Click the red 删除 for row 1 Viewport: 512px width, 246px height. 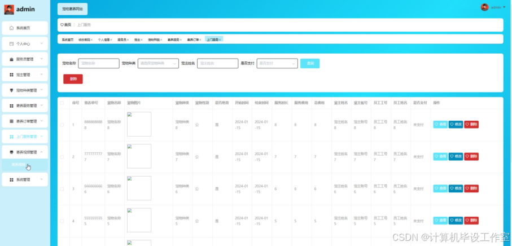pyautogui.click(x=471, y=124)
